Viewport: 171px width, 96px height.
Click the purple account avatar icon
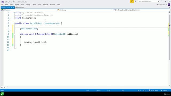(x=169, y=5)
